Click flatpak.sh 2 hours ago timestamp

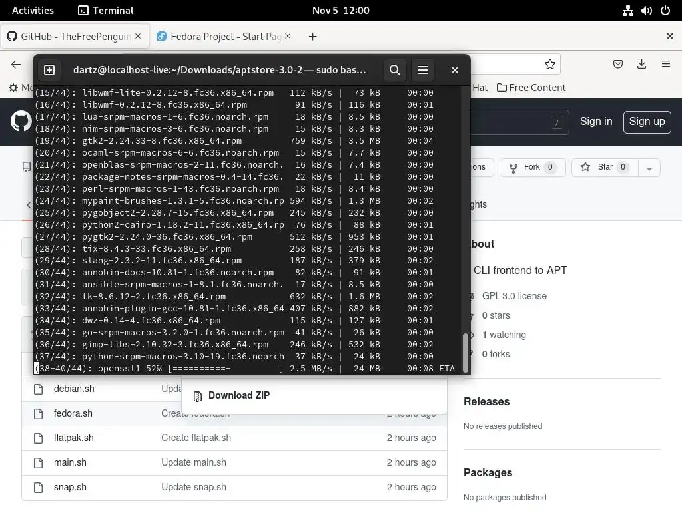click(x=412, y=438)
